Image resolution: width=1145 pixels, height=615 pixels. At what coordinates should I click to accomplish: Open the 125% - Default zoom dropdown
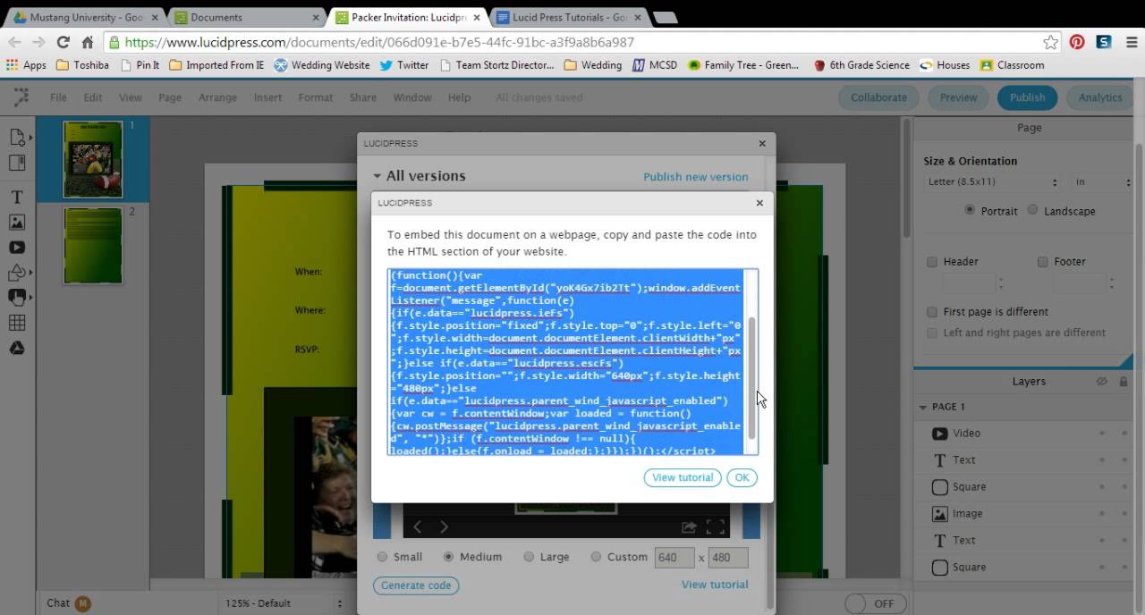coord(283,603)
